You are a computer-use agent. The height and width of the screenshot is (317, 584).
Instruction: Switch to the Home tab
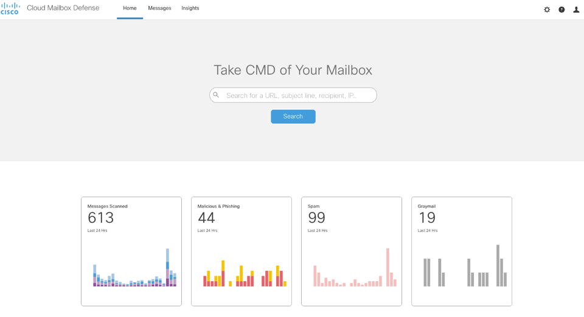click(x=130, y=8)
